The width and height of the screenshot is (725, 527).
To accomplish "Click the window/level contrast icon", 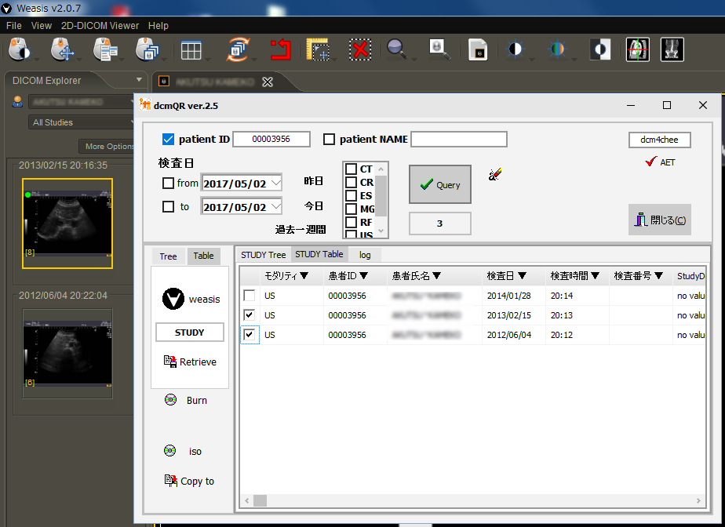I will [x=515, y=49].
